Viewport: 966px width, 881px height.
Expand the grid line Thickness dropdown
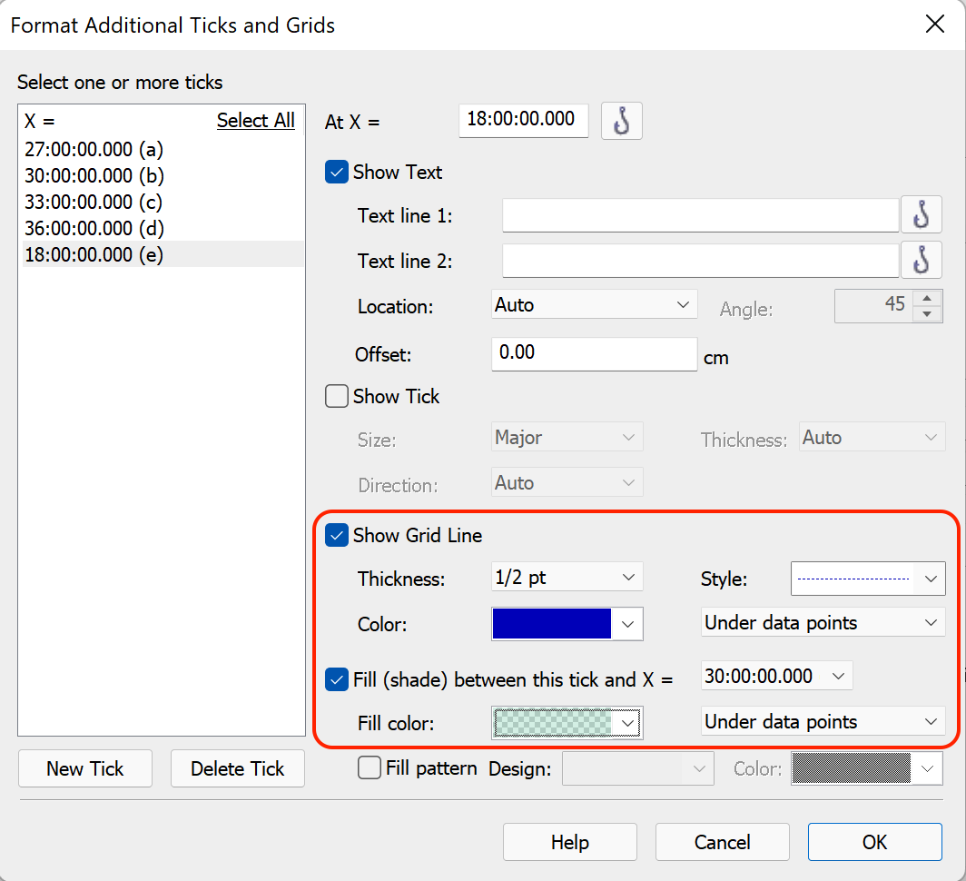tap(567, 578)
